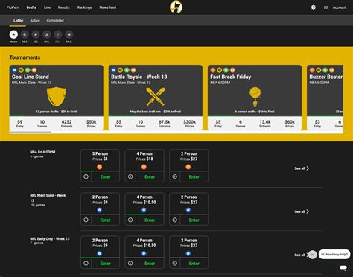Open info for NFL Main Slate $9 draft
353x277 pixels.
coord(86,220)
